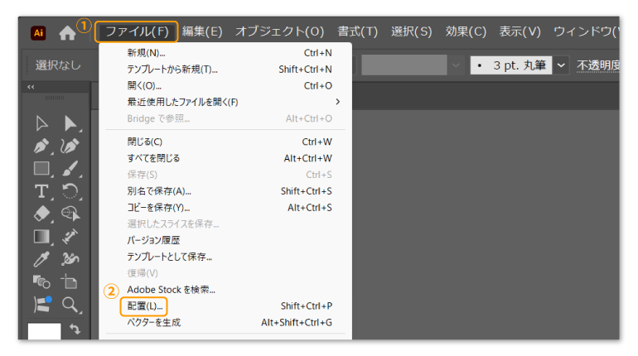Collapse the toolbar with the double-arrow button
The width and height of the screenshot is (638, 356).
(31, 87)
